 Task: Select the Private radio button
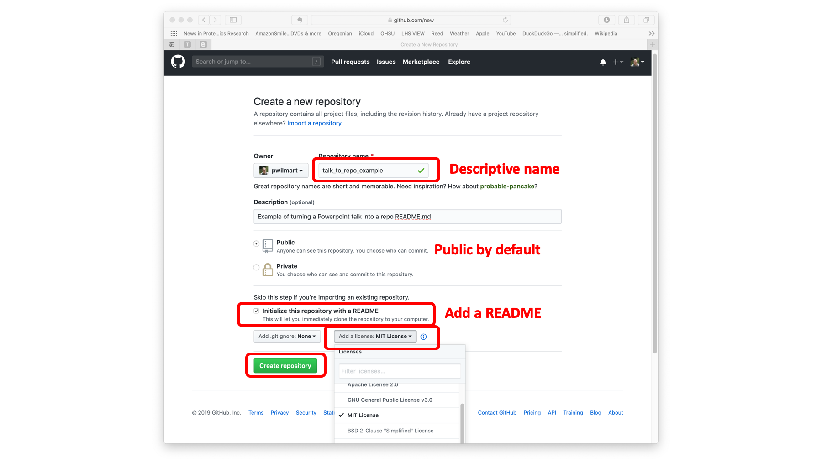tap(257, 267)
